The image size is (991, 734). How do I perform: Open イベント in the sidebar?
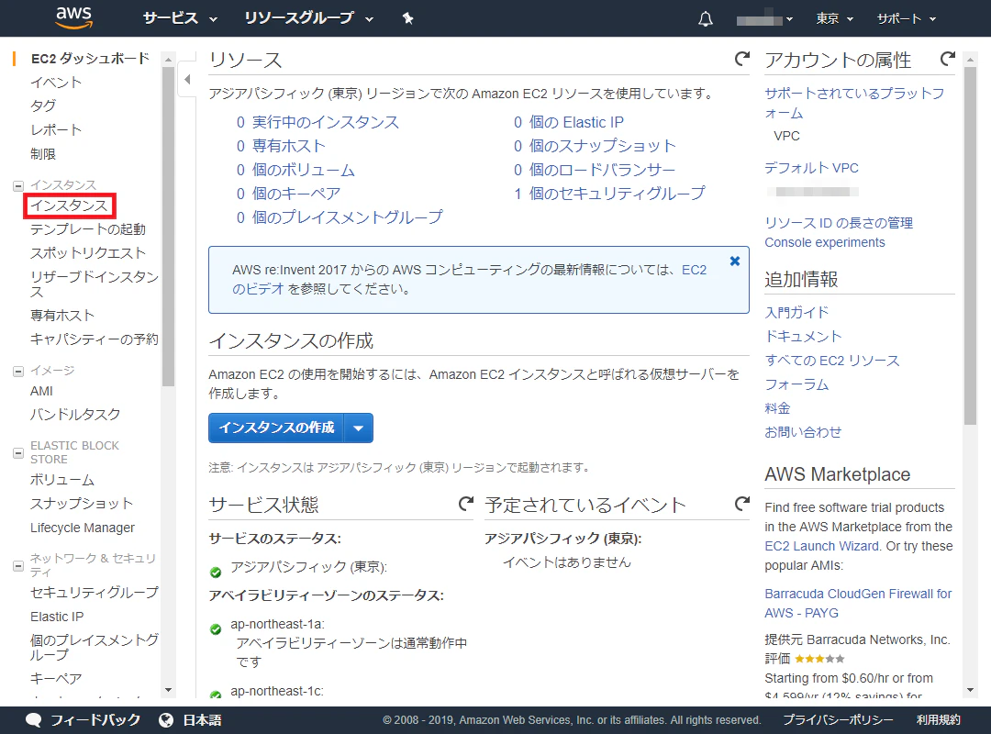(56, 83)
